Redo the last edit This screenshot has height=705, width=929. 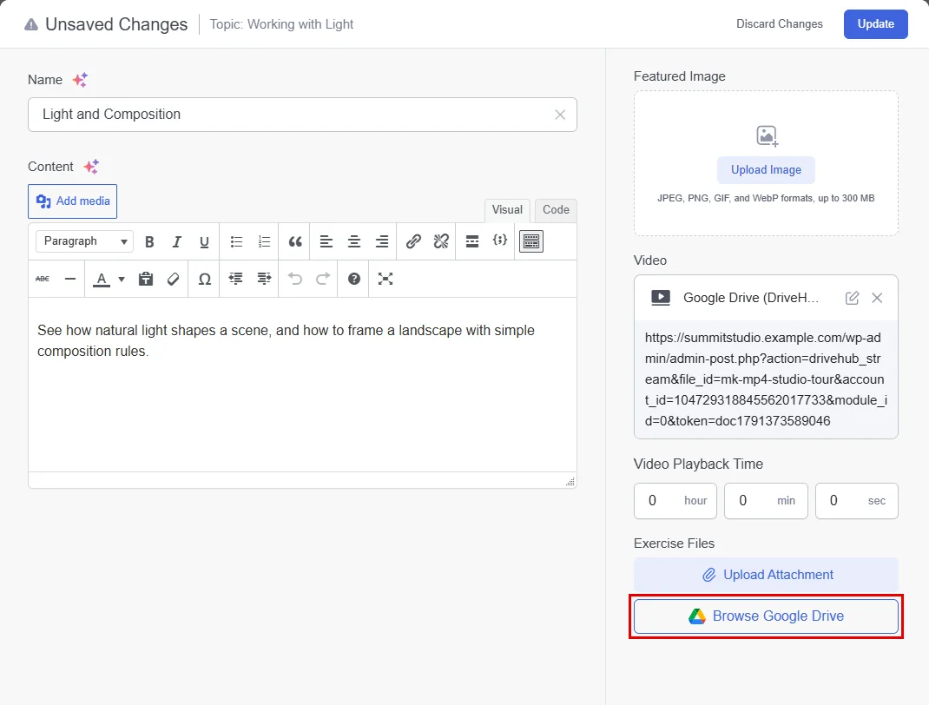tap(323, 279)
